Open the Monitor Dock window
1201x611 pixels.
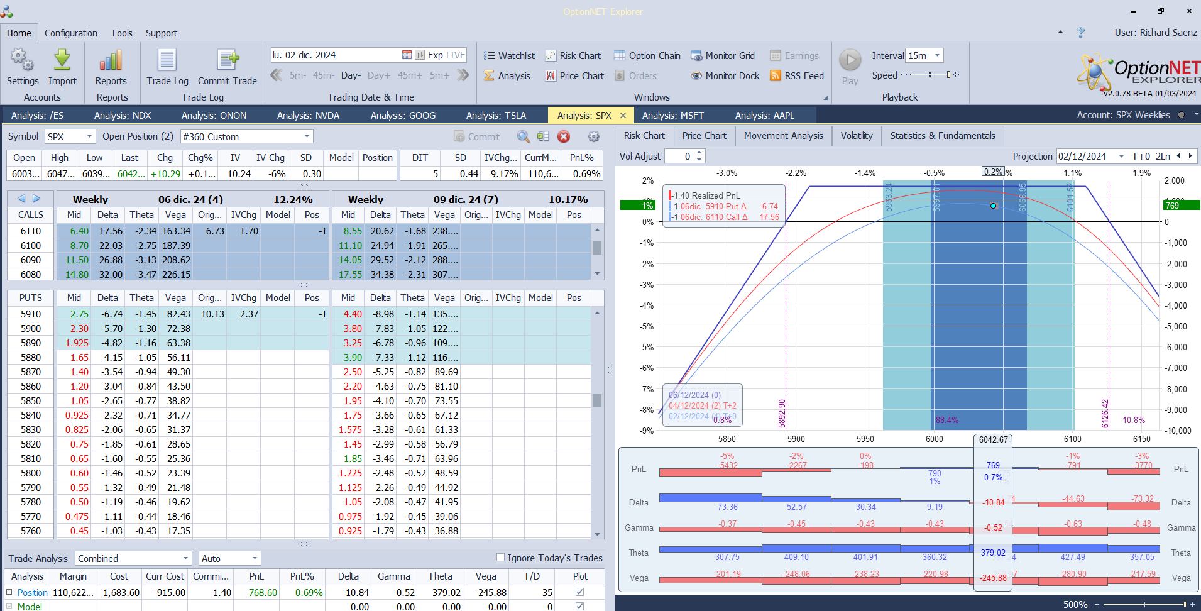[x=725, y=75]
